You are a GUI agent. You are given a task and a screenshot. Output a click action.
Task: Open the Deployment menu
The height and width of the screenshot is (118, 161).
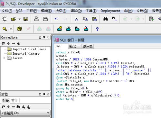[110, 11]
